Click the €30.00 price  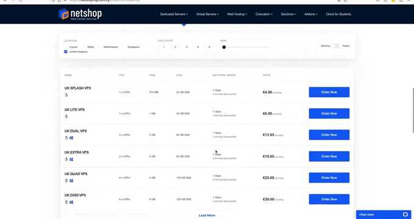pyautogui.click(x=268, y=200)
